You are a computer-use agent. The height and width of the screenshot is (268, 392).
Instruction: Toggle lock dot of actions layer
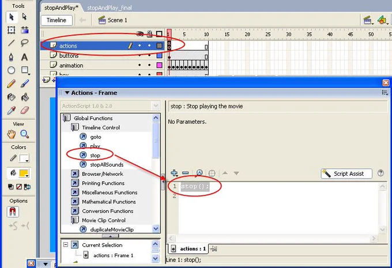pos(149,46)
